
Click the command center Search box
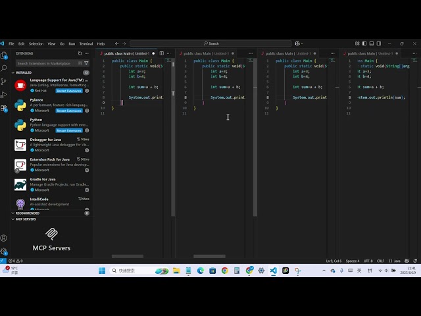point(210,43)
